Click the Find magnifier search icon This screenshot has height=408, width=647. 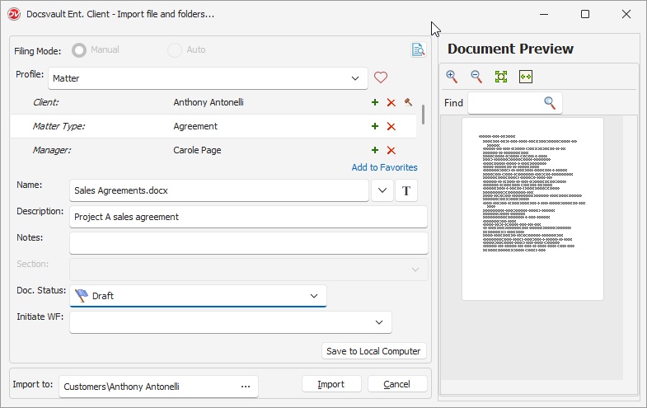[x=550, y=103]
